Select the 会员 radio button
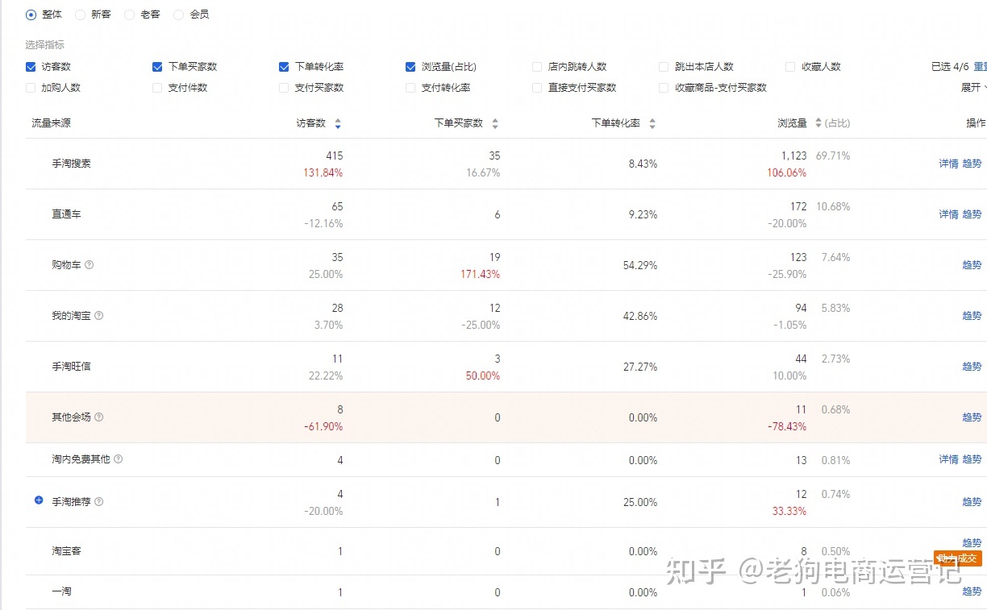This screenshot has width=987, height=610. 178,15
